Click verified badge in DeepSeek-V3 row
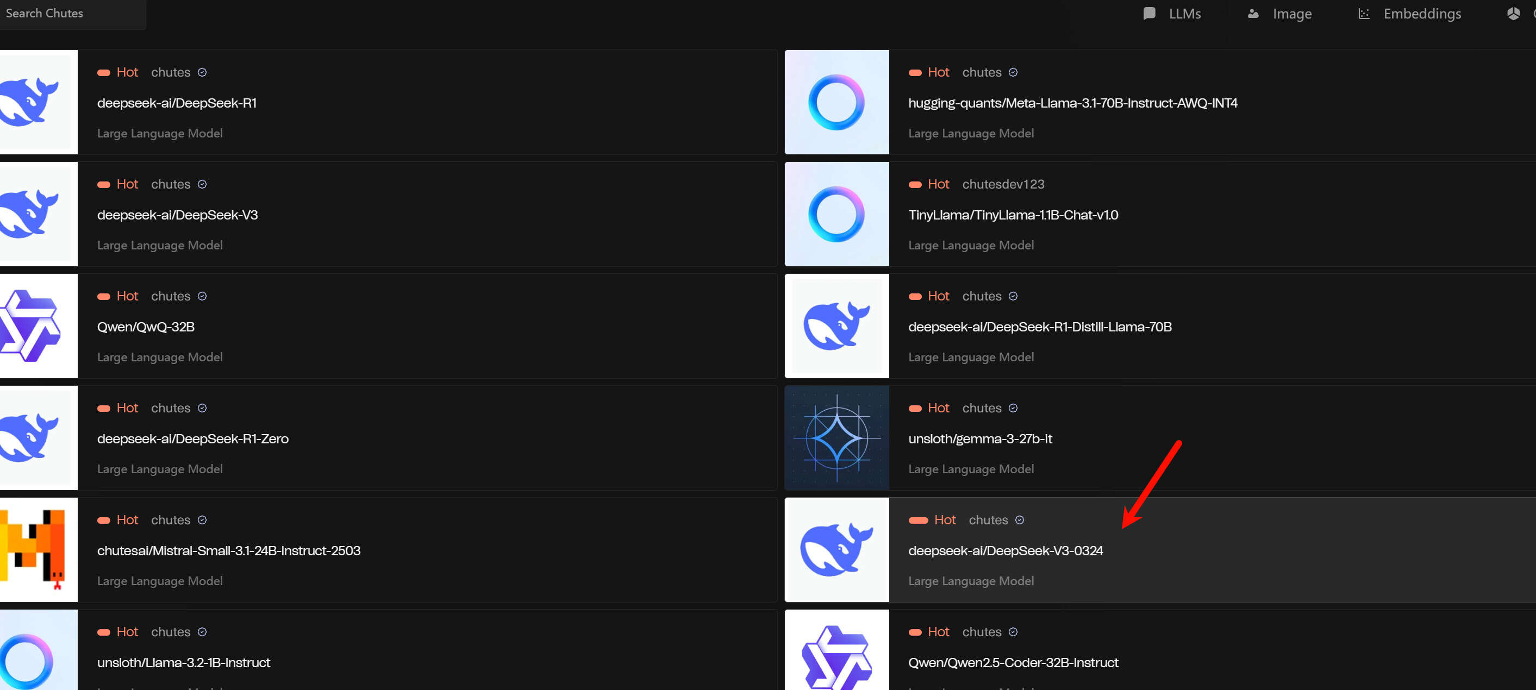Image resolution: width=1536 pixels, height=690 pixels. (x=202, y=184)
